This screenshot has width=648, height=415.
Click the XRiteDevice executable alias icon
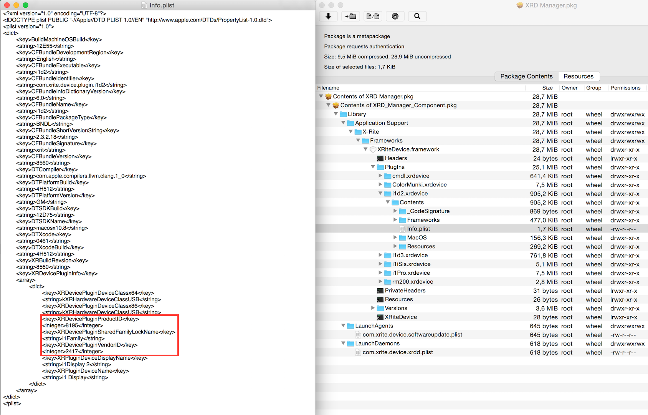coord(380,317)
